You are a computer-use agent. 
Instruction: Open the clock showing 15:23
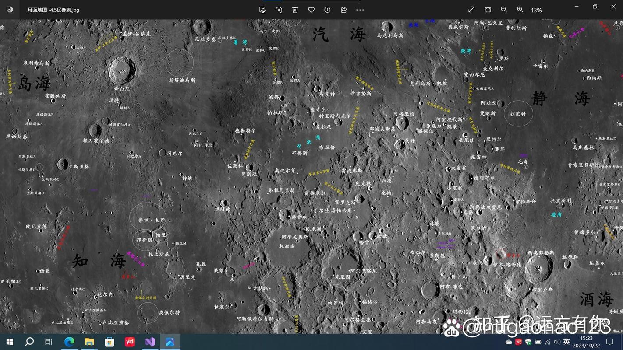tap(586, 342)
